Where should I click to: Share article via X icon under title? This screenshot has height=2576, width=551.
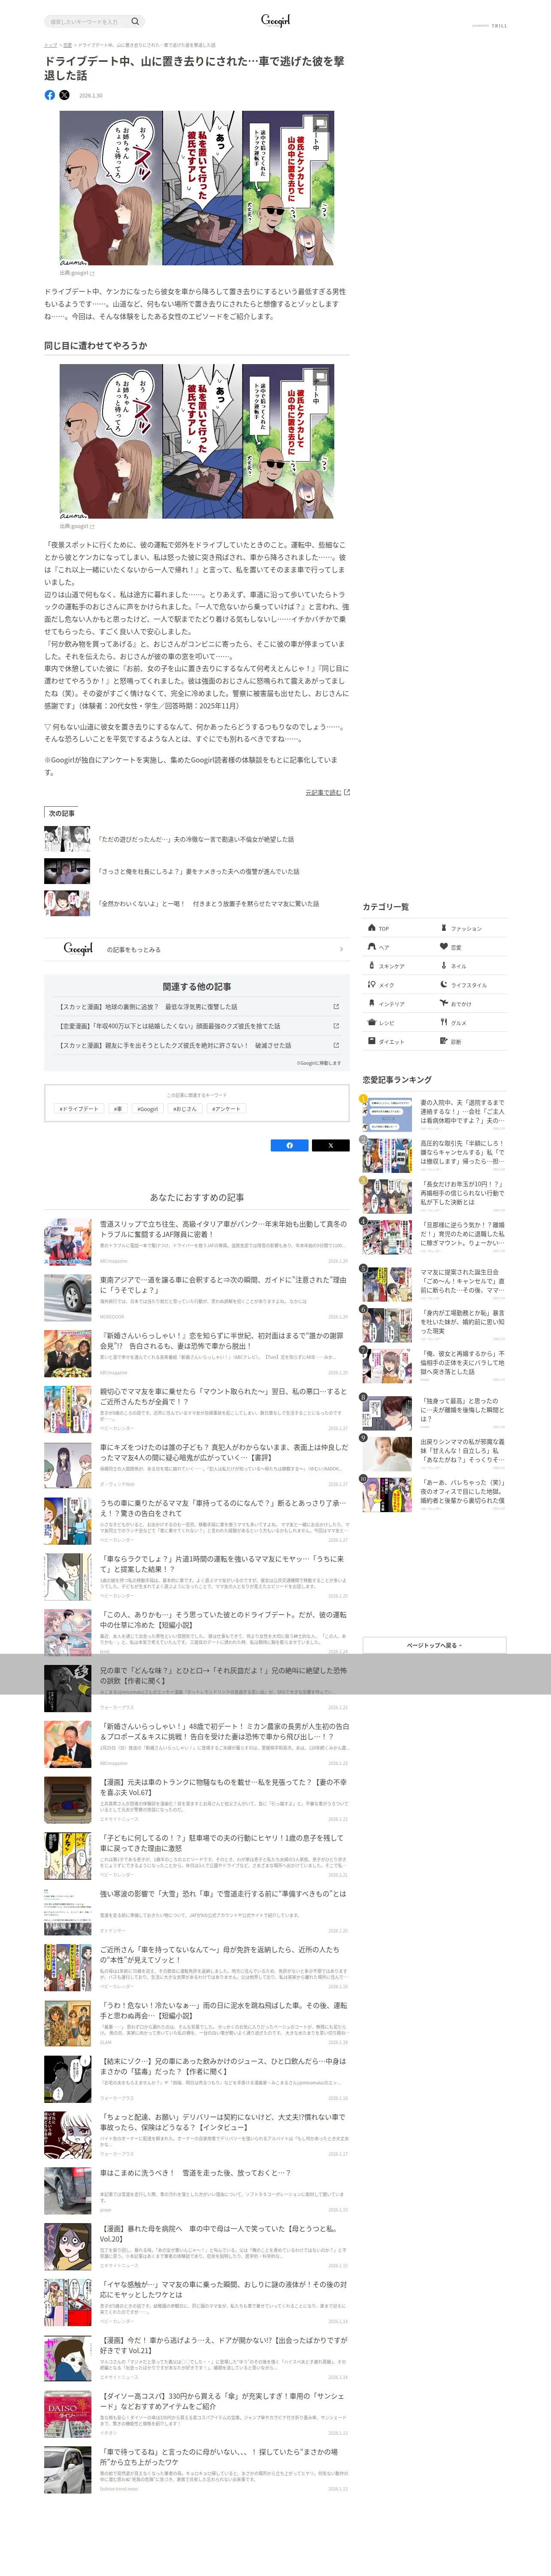(x=64, y=95)
